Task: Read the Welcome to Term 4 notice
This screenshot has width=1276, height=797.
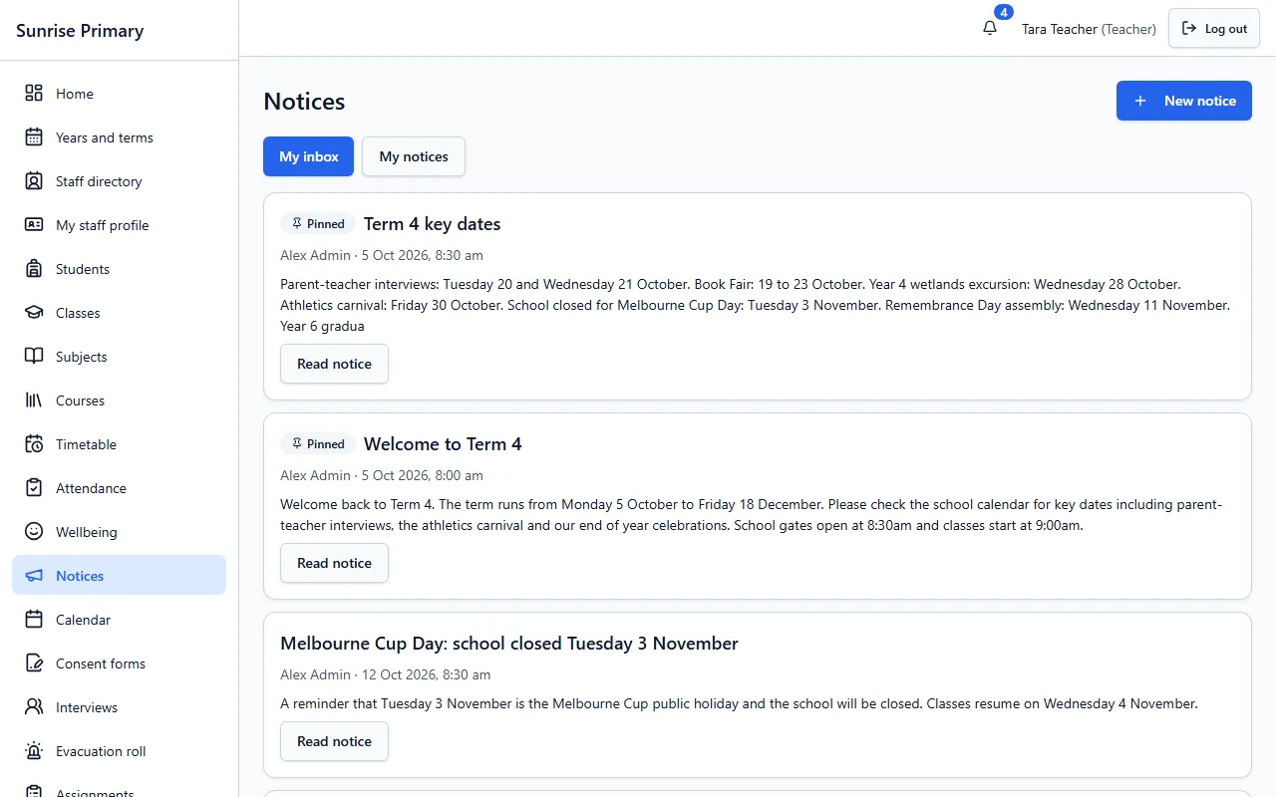Action: click(x=334, y=563)
